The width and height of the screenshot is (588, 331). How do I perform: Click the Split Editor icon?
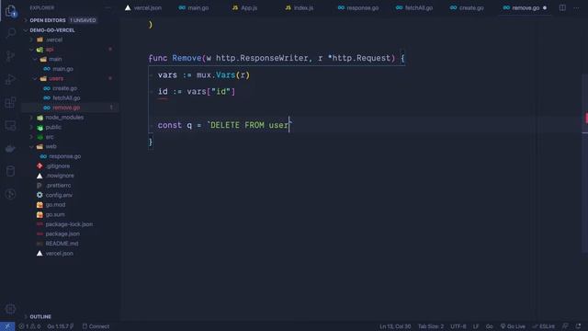tap(562, 8)
